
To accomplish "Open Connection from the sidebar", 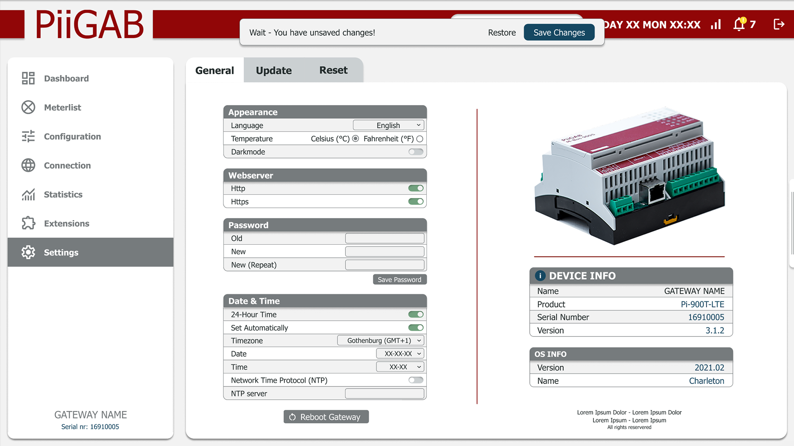I will pyautogui.click(x=90, y=165).
